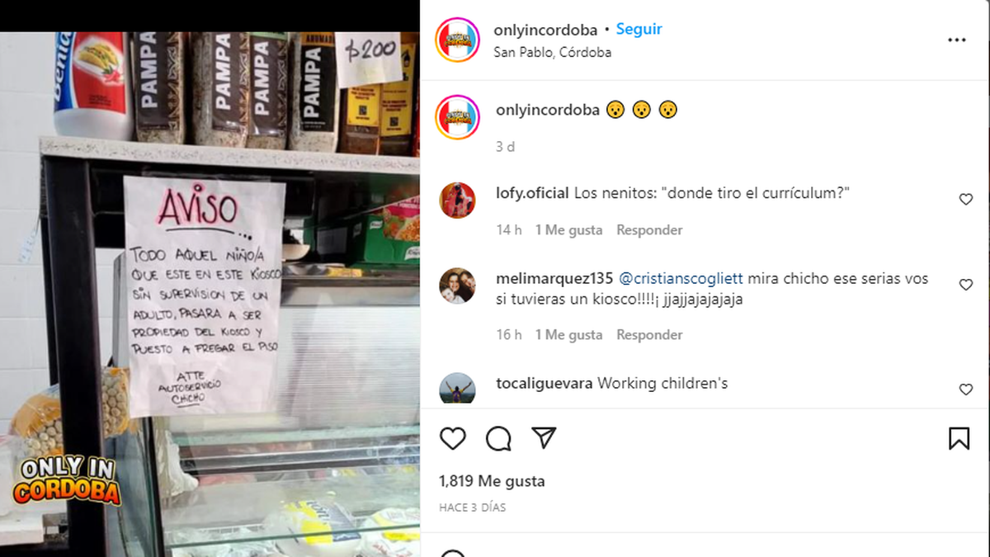Like the post with the heart icon

(452, 438)
